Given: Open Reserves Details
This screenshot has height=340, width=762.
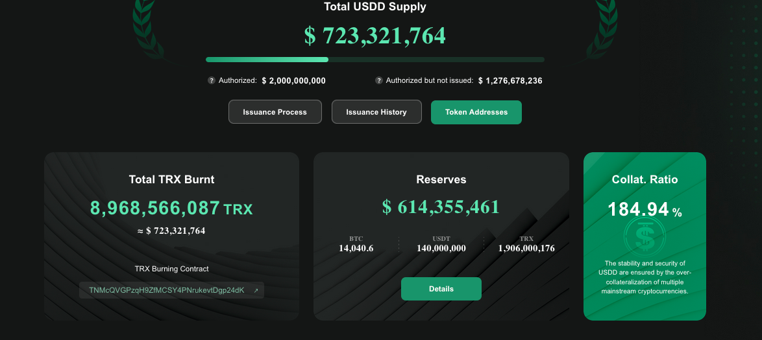Looking at the screenshot, I should click(441, 289).
